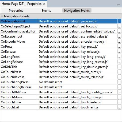Open ellipsis button for OnTouchLongPress
The height and width of the screenshot is (122, 122).
pos(119,82)
